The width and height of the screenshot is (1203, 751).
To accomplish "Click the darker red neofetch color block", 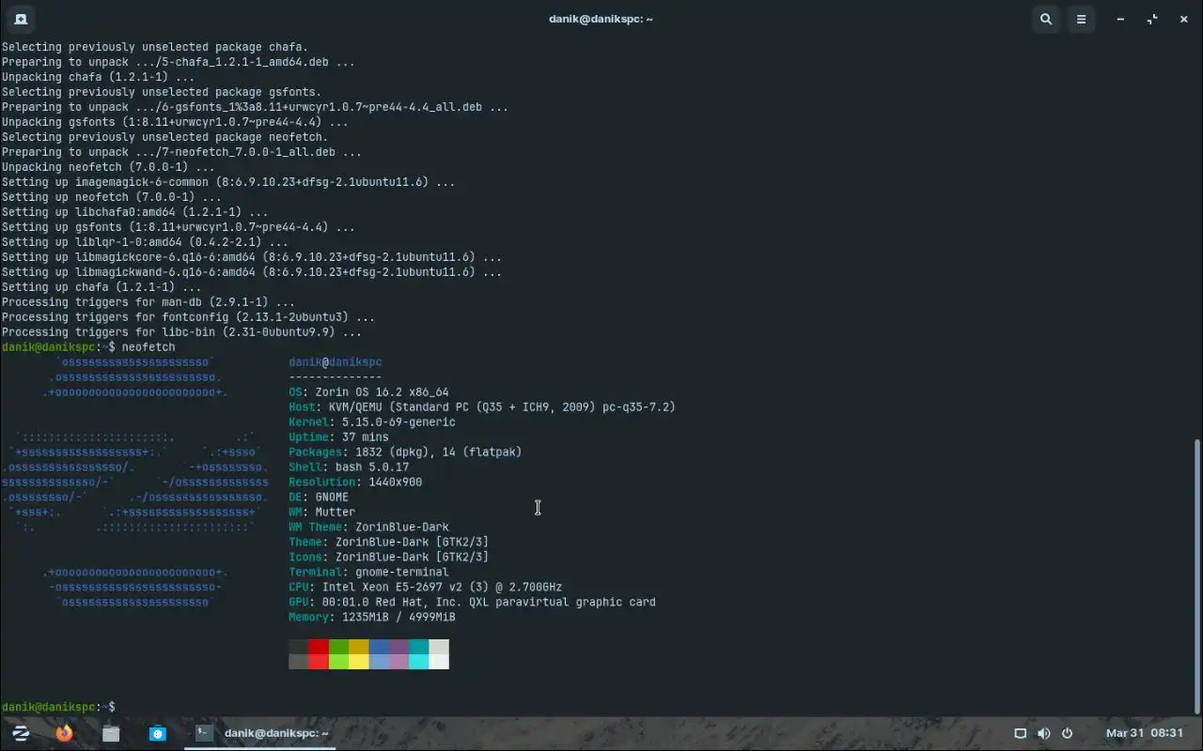I will (x=319, y=647).
